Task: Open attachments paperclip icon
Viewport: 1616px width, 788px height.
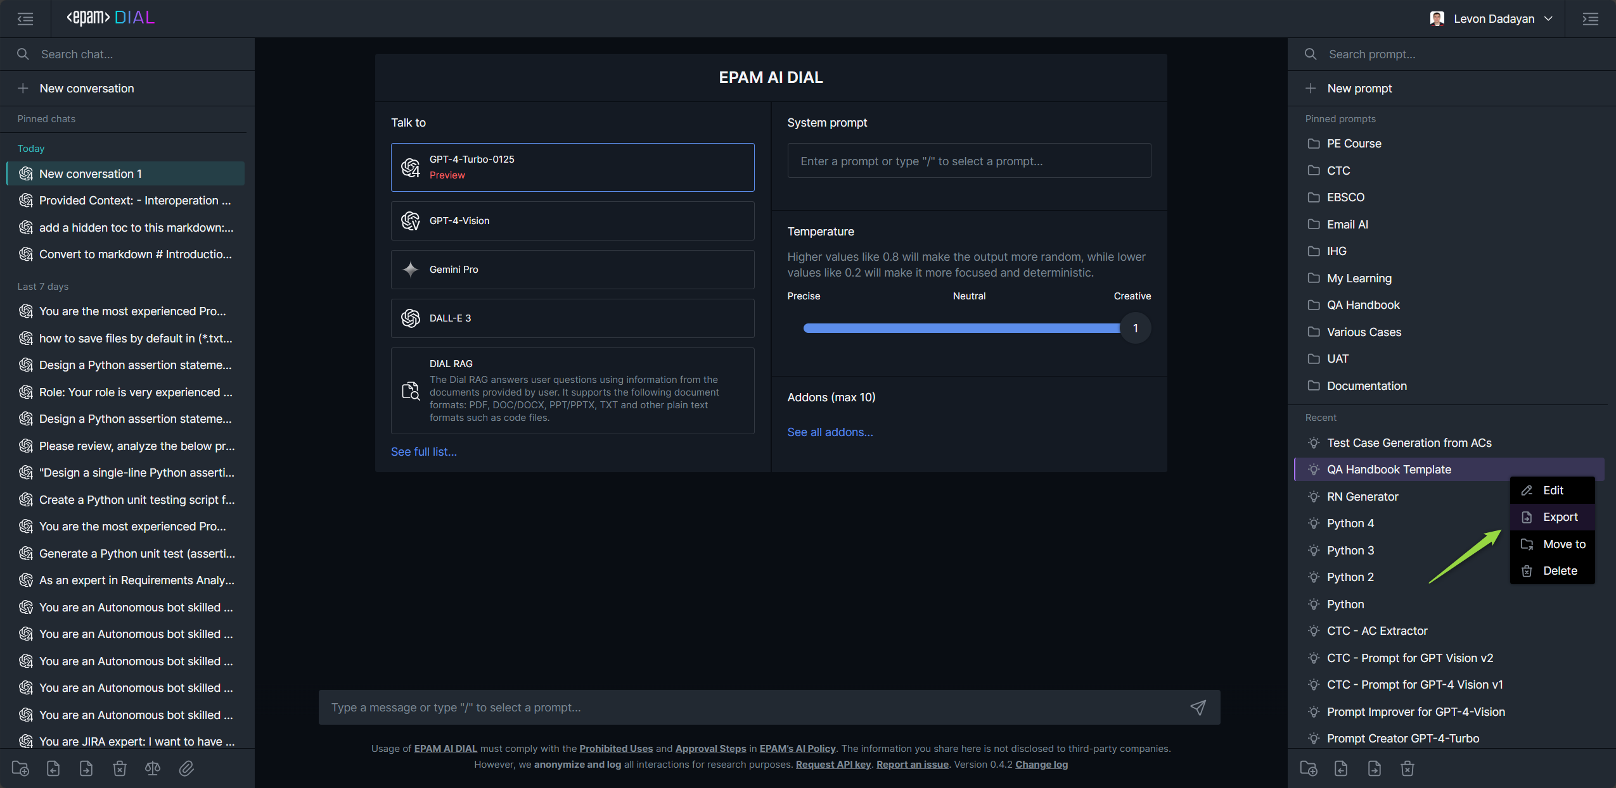Action: (x=186, y=768)
